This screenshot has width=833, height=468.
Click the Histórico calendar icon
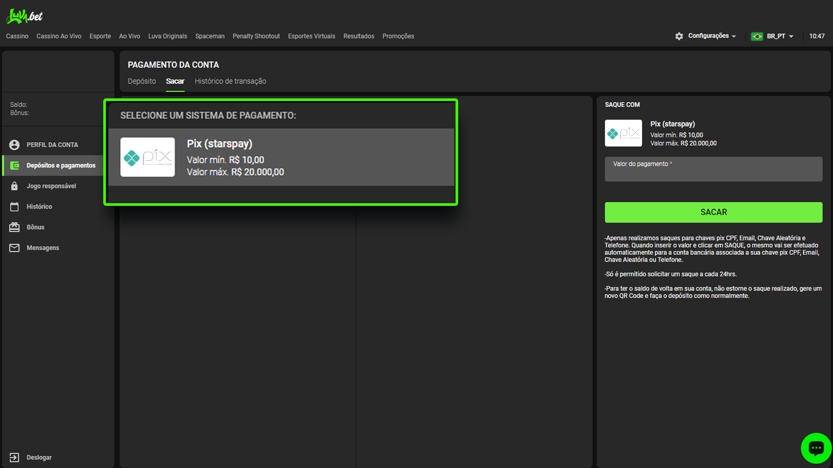click(x=14, y=207)
